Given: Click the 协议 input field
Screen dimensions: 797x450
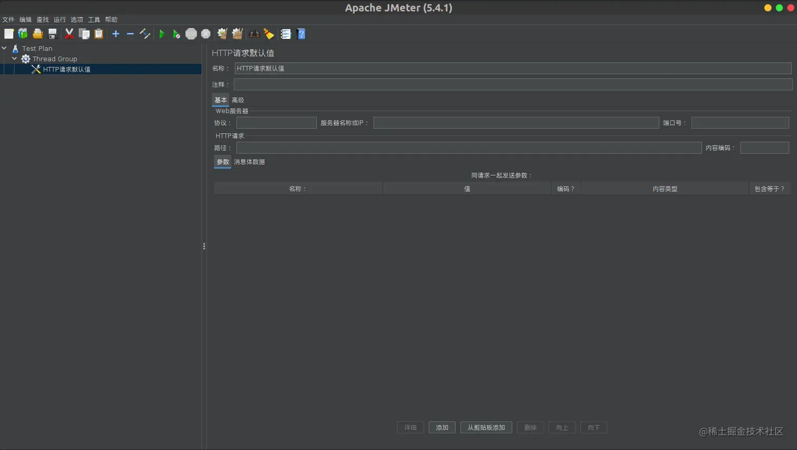Looking at the screenshot, I should (276, 123).
